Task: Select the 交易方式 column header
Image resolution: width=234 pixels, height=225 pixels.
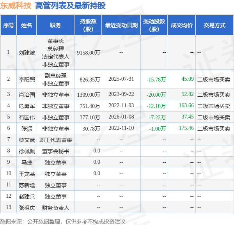Action: [214, 25]
